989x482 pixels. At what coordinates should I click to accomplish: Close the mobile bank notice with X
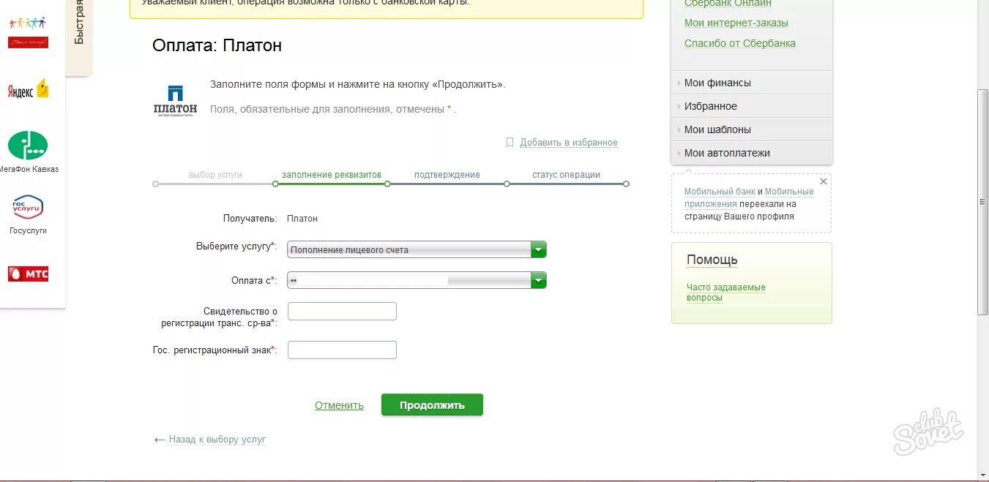[x=824, y=181]
